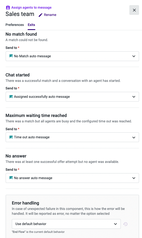Click the Assigned successfully message chat icon

pos(11,97)
